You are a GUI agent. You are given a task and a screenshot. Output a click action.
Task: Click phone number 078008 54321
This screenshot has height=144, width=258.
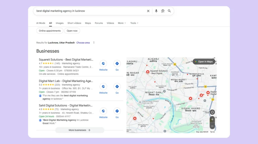[71, 71]
